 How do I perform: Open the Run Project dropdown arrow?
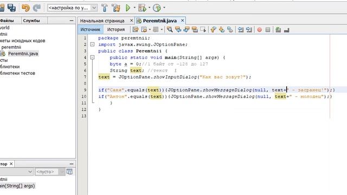coord(134,8)
